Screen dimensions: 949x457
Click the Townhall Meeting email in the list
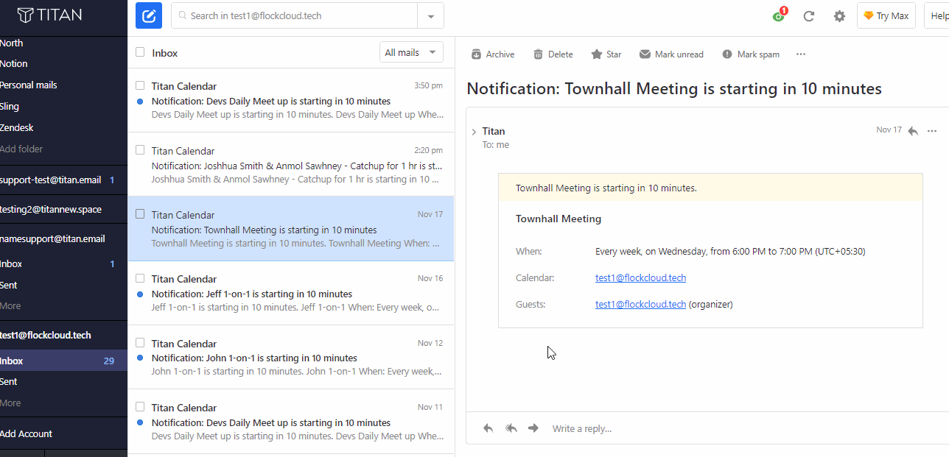(291, 229)
